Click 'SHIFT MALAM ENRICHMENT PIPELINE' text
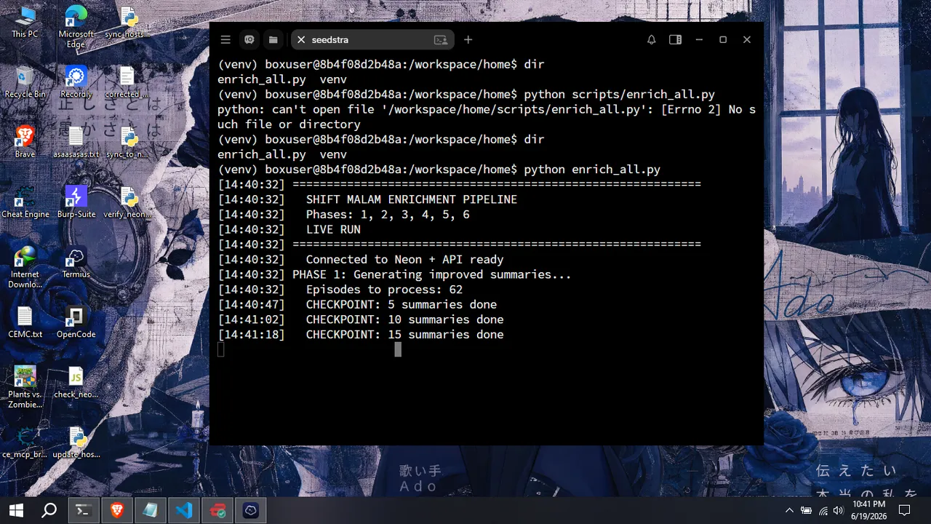The width and height of the screenshot is (931, 524). pyautogui.click(x=412, y=199)
